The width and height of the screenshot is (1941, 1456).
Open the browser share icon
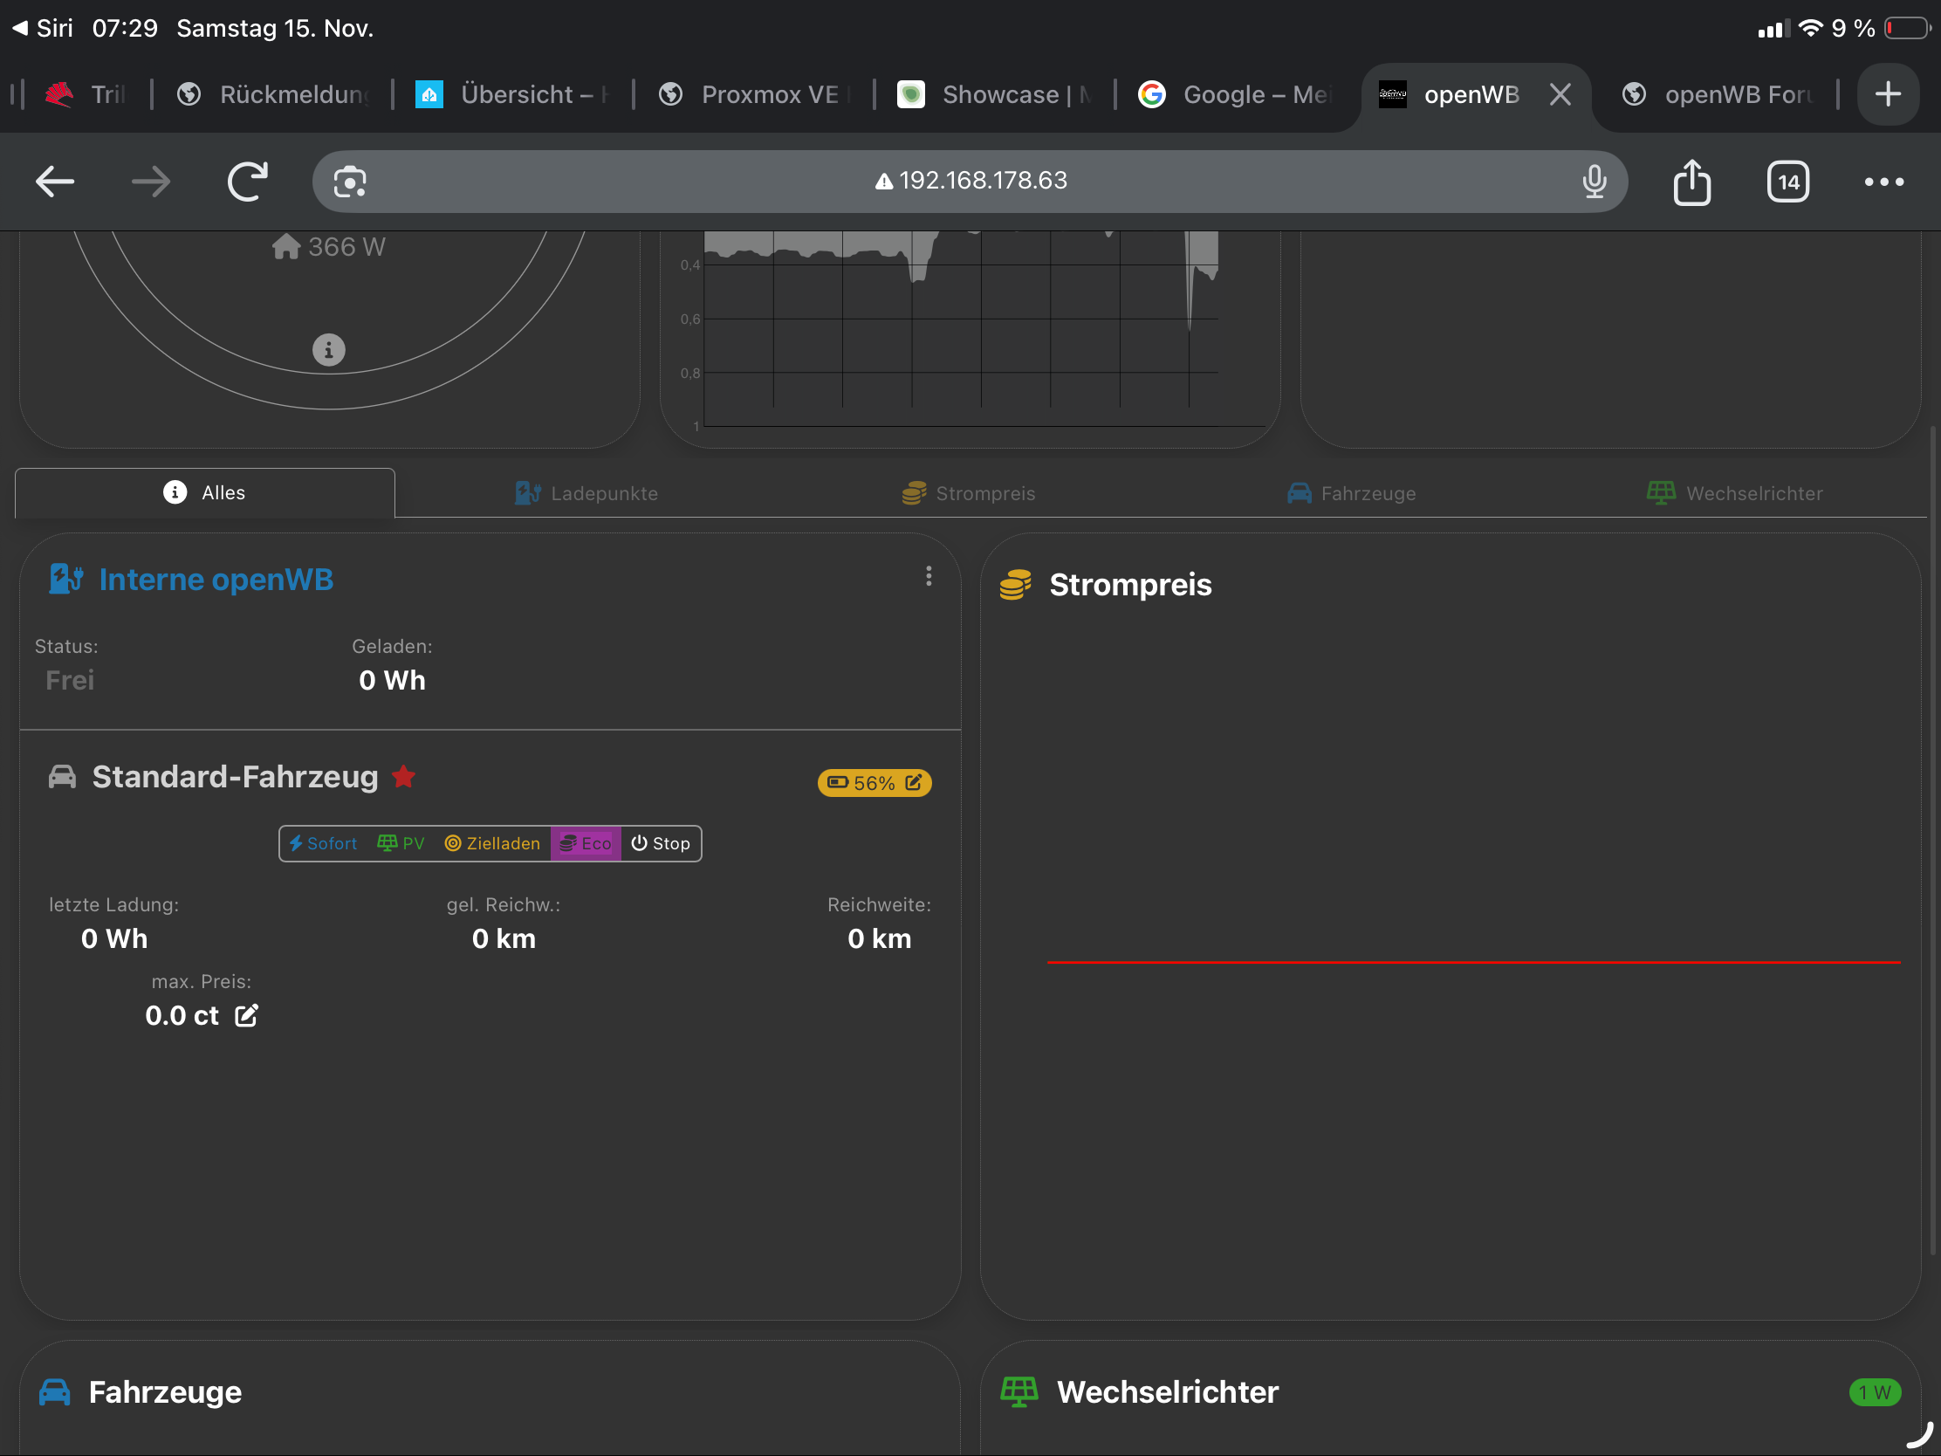[1691, 182]
